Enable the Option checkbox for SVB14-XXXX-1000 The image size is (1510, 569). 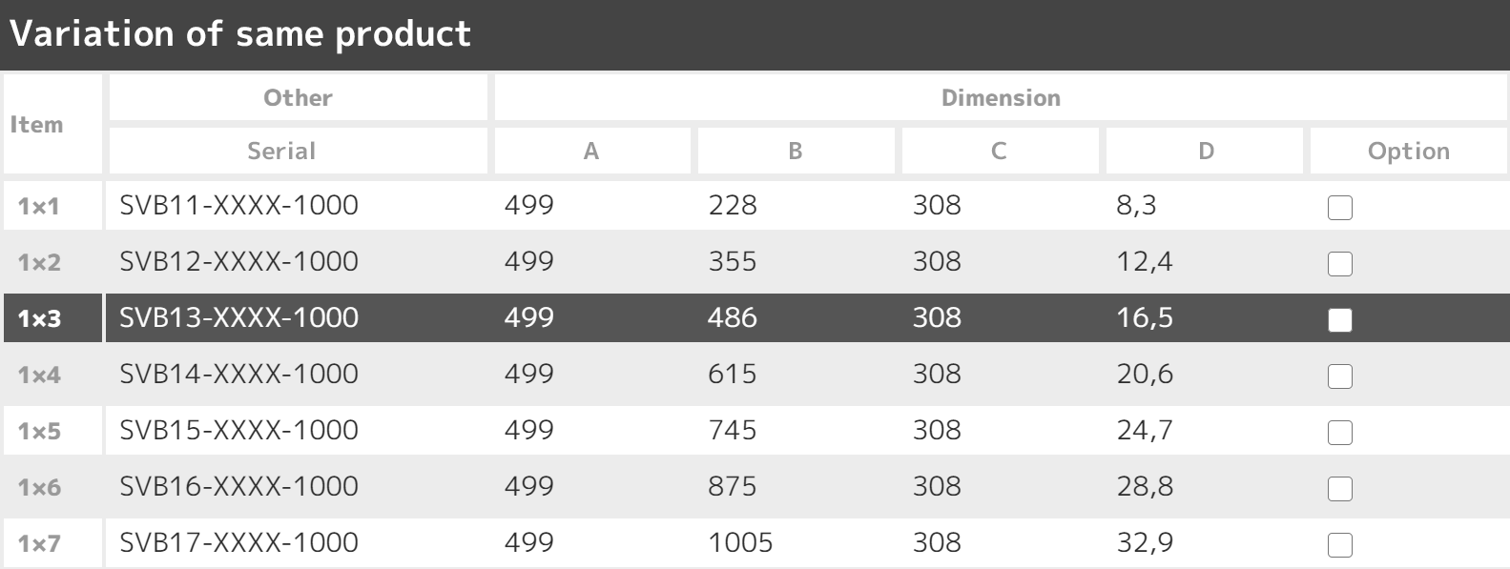pos(1339,376)
